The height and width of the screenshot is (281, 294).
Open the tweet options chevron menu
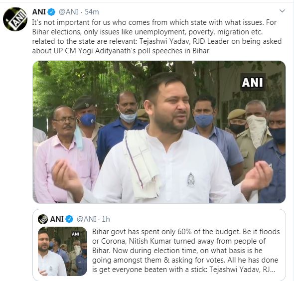coord(282,11)
